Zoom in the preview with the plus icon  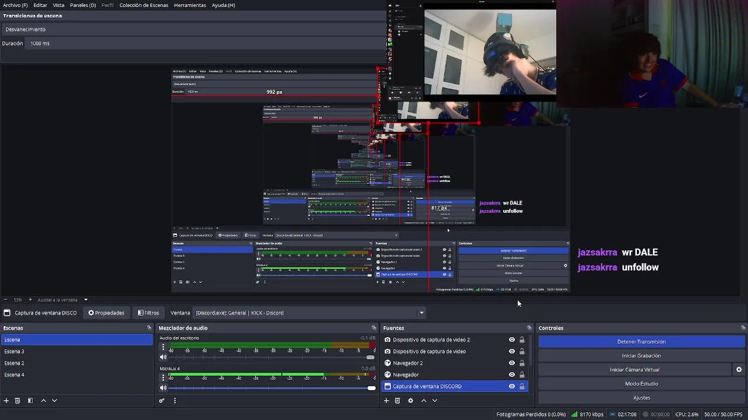[30, 300]
